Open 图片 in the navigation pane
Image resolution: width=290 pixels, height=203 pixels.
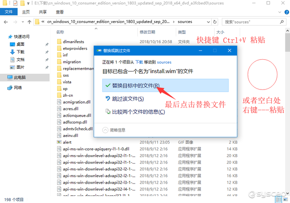tap(20, 67)
